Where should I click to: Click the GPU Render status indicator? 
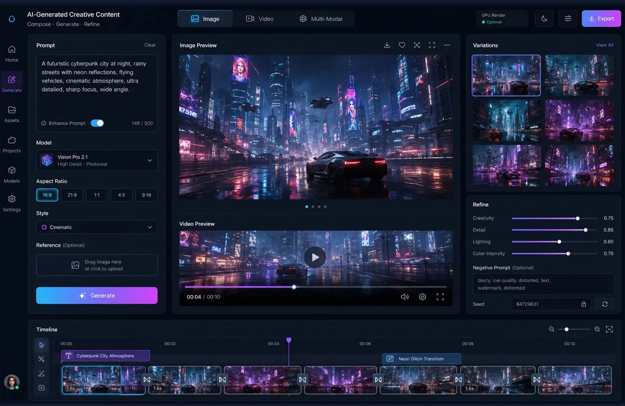pyautogui.click(x=502, y=18)
